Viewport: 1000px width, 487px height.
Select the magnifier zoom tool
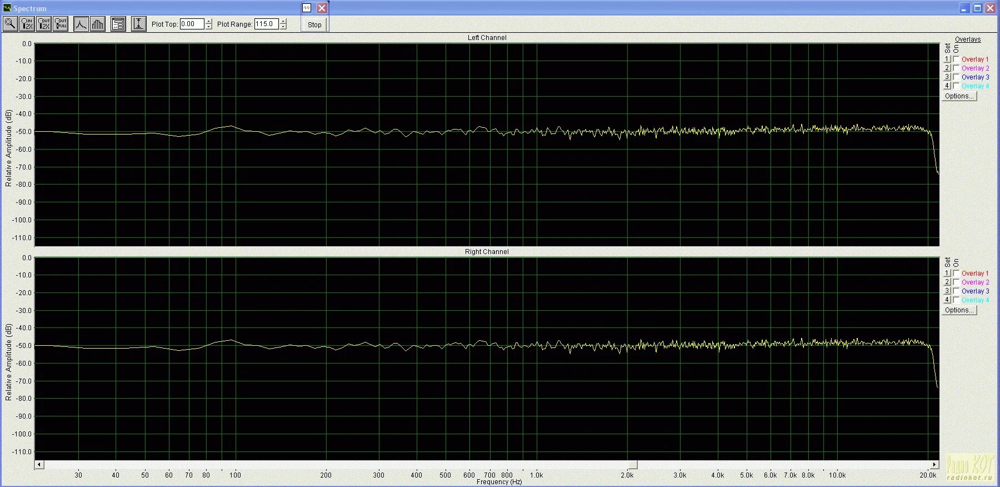pyautogui.click(x=10, y=24)
